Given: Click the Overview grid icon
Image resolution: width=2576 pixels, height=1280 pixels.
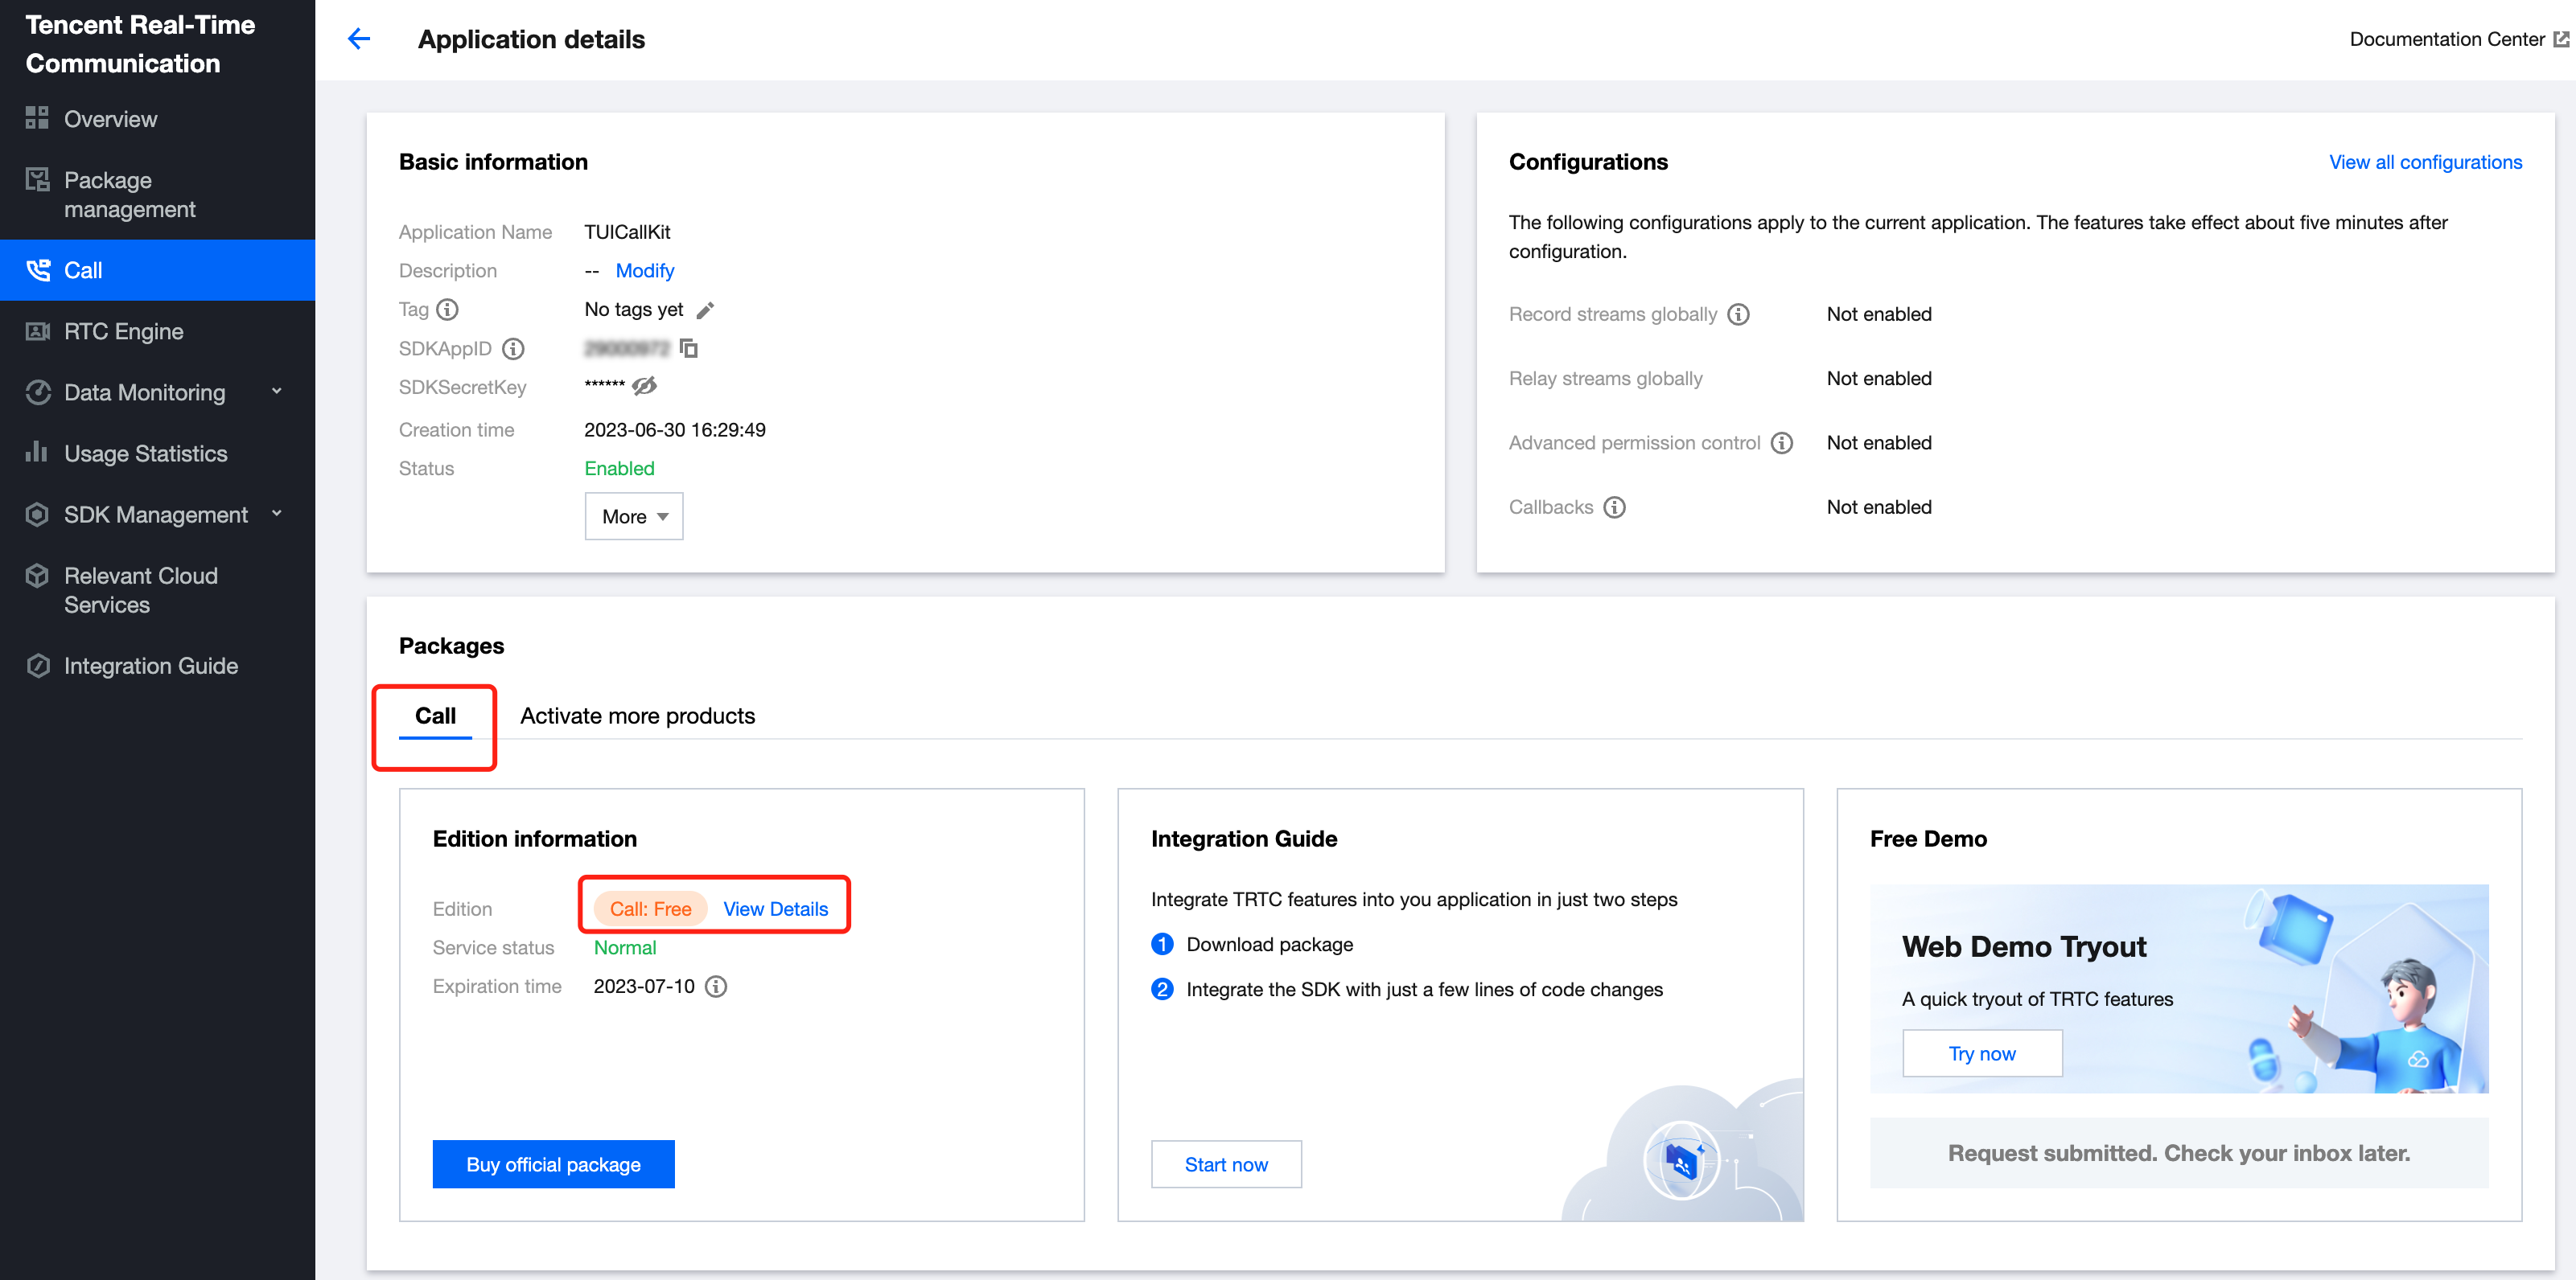Looking at the screenshot, I should coord(37,118).
